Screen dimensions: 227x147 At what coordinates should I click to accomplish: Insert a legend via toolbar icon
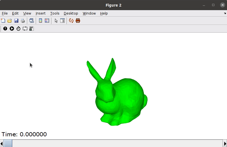tap(47, 21)
